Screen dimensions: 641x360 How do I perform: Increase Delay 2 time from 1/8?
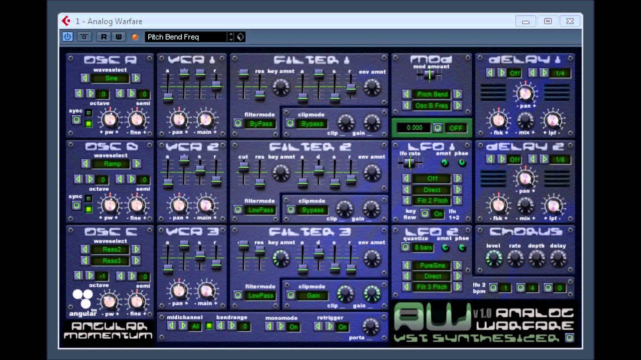click(544, 159)
